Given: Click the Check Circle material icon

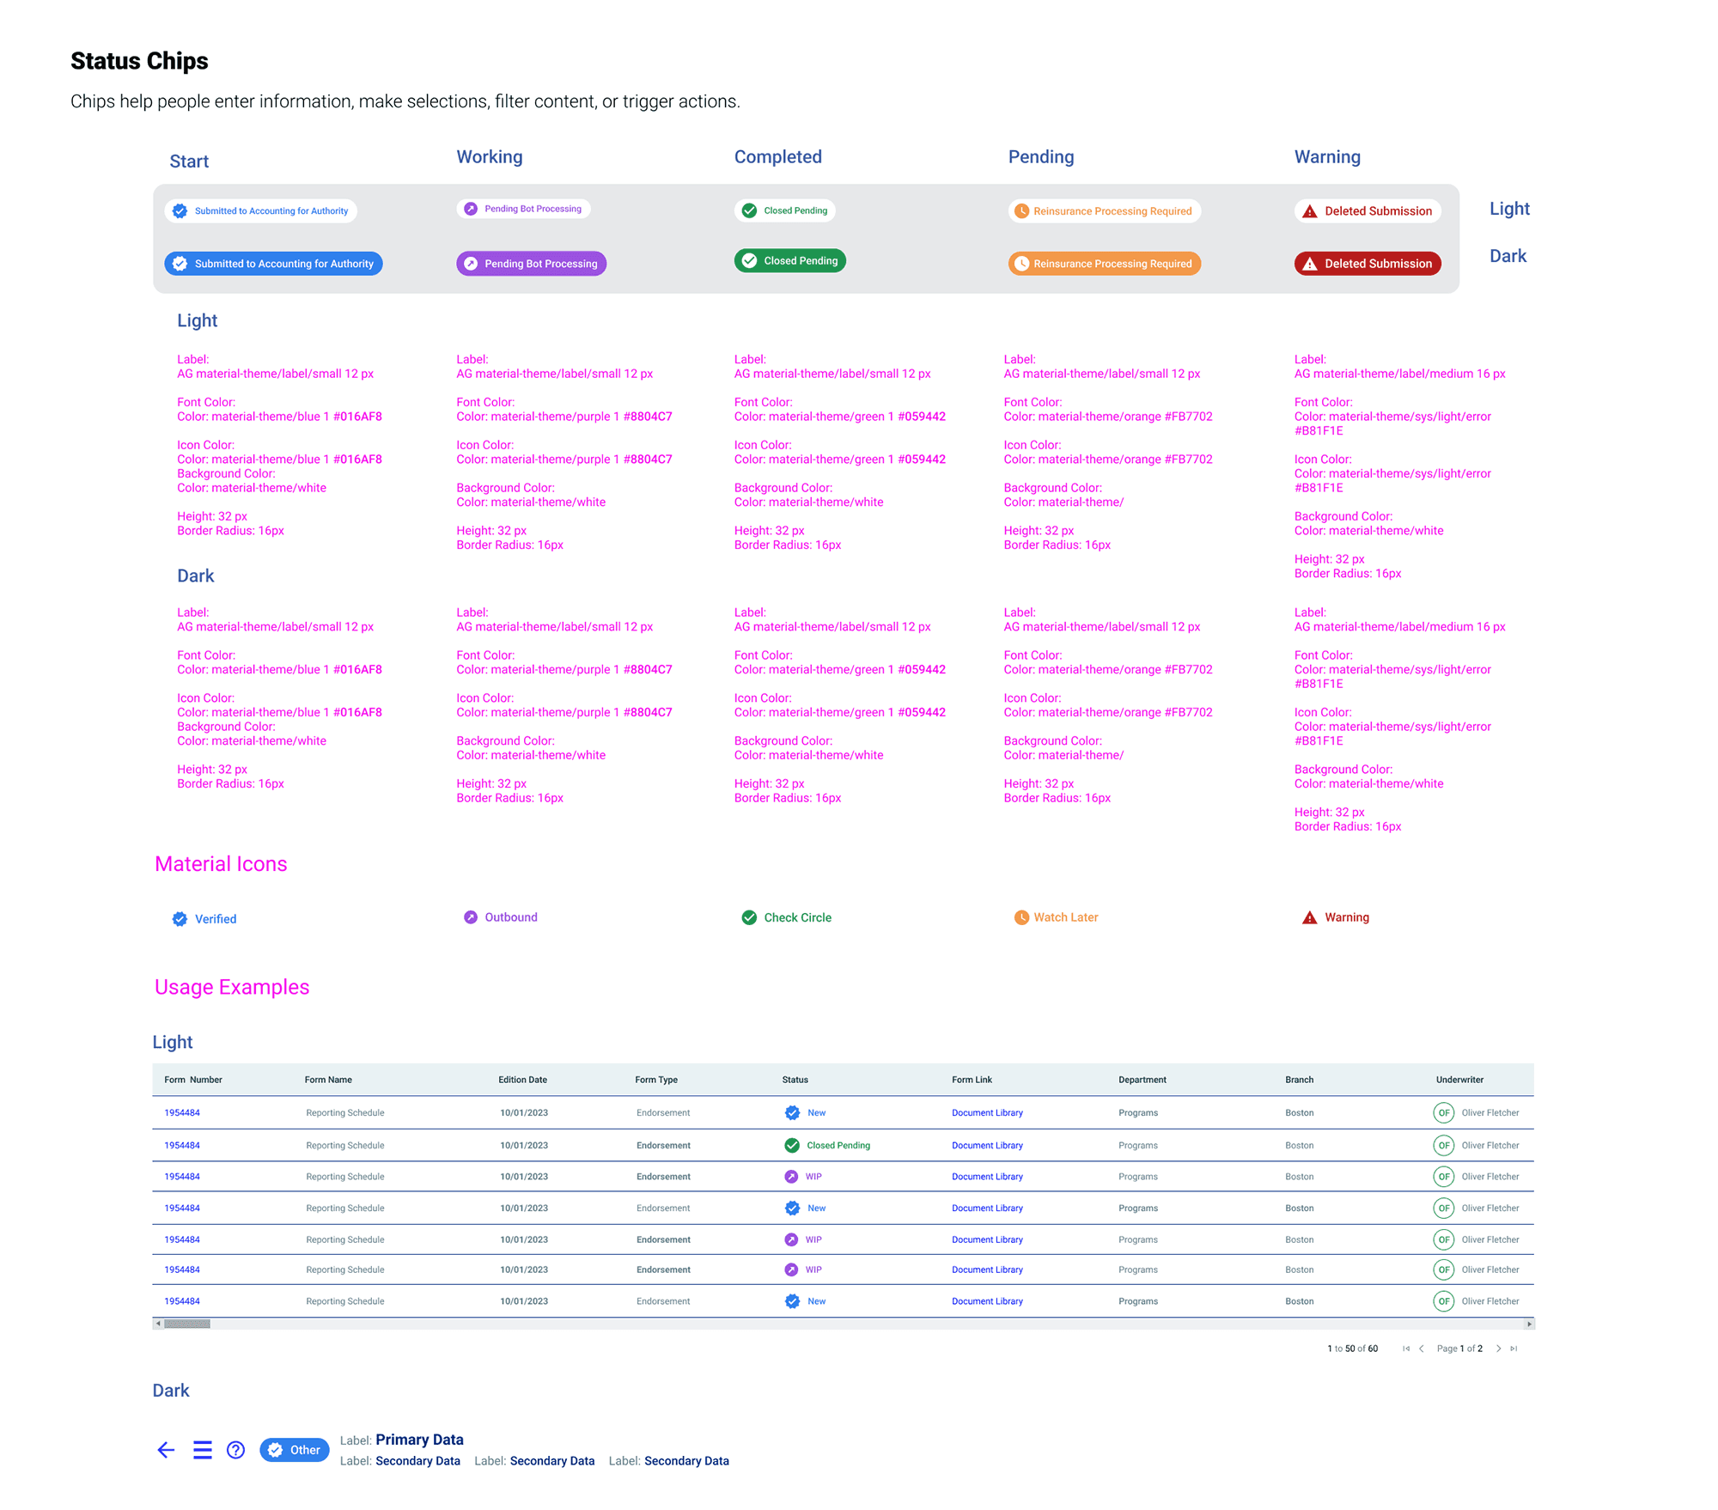Looking at the screenshot, I should pyautogui.click(x=749, y=917).
